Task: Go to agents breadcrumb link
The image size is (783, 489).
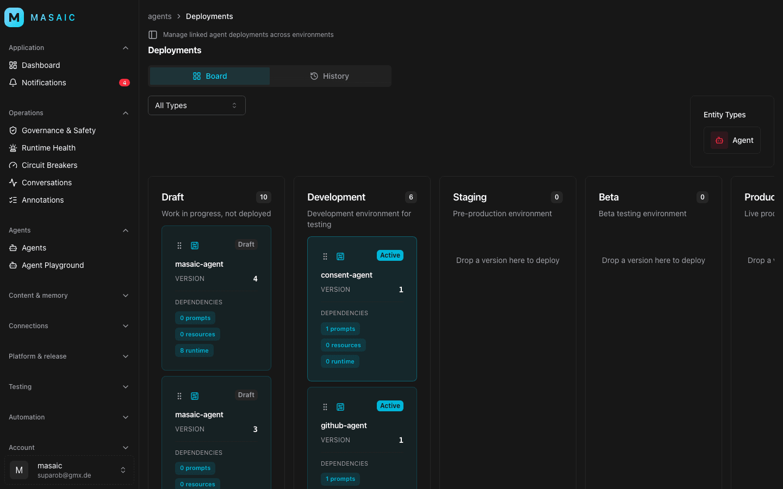Action: coord(160,16)
